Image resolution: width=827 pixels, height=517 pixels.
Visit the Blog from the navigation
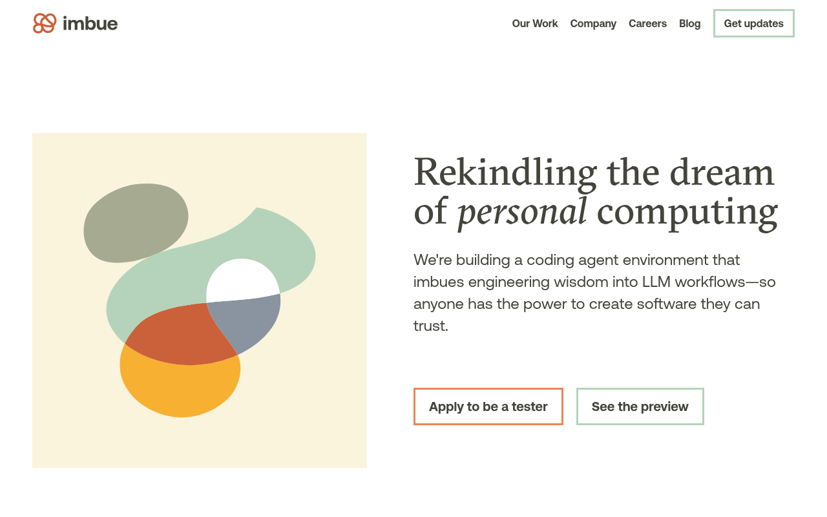click(x=689, y=23)
